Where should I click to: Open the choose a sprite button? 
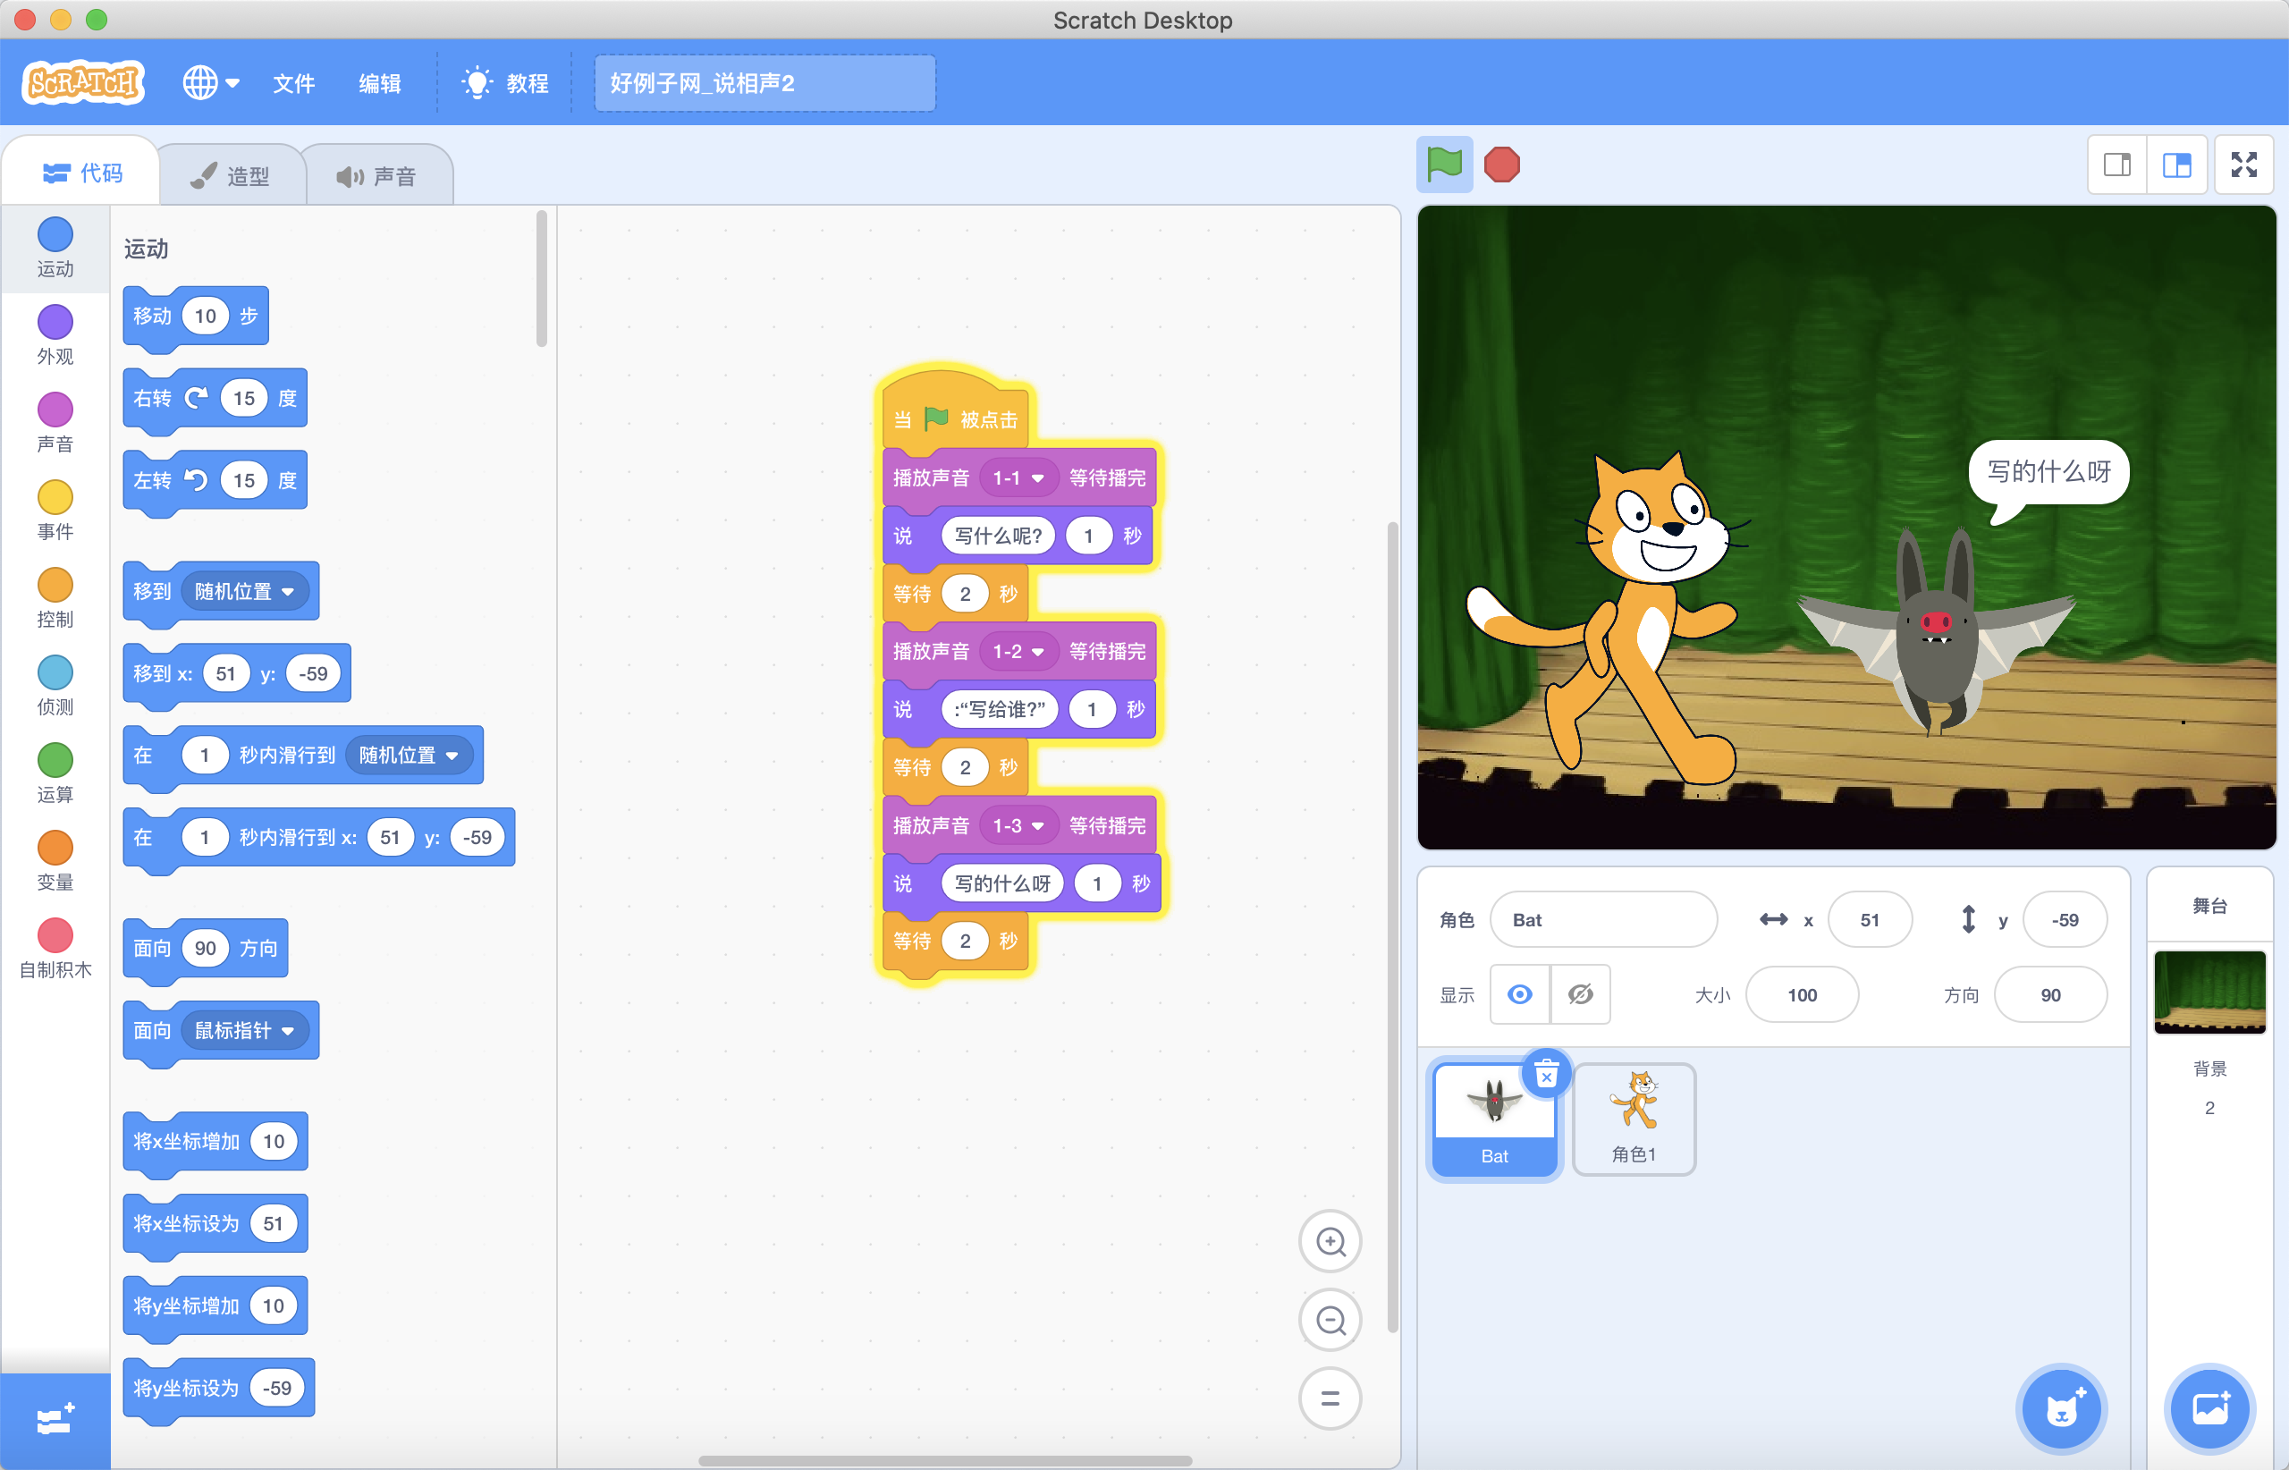[x=2061, y=1409]
